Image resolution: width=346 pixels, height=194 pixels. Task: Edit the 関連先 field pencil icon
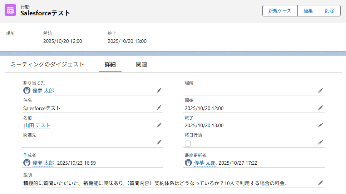(159, 143)
